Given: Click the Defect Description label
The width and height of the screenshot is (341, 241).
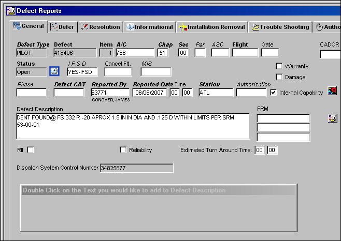Looking at the screenshot, I should tap(40, 109).
